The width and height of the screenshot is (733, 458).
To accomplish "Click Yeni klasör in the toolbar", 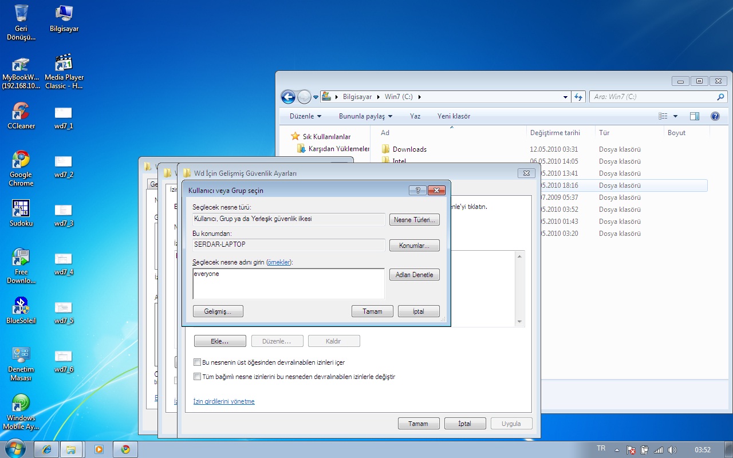I will click(x=454, y=116).
